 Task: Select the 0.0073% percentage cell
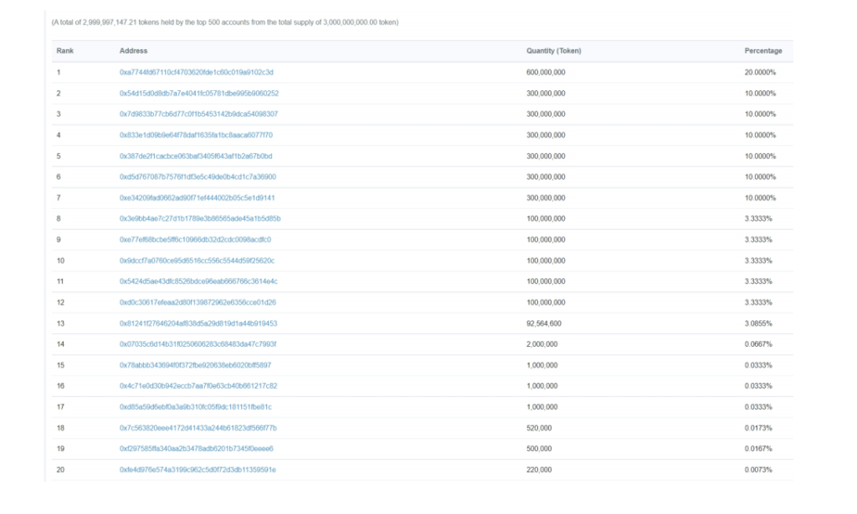758,470
